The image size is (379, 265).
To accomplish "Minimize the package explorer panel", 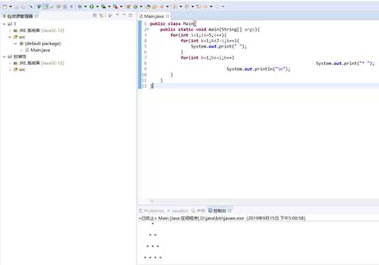I will point(124,15).
